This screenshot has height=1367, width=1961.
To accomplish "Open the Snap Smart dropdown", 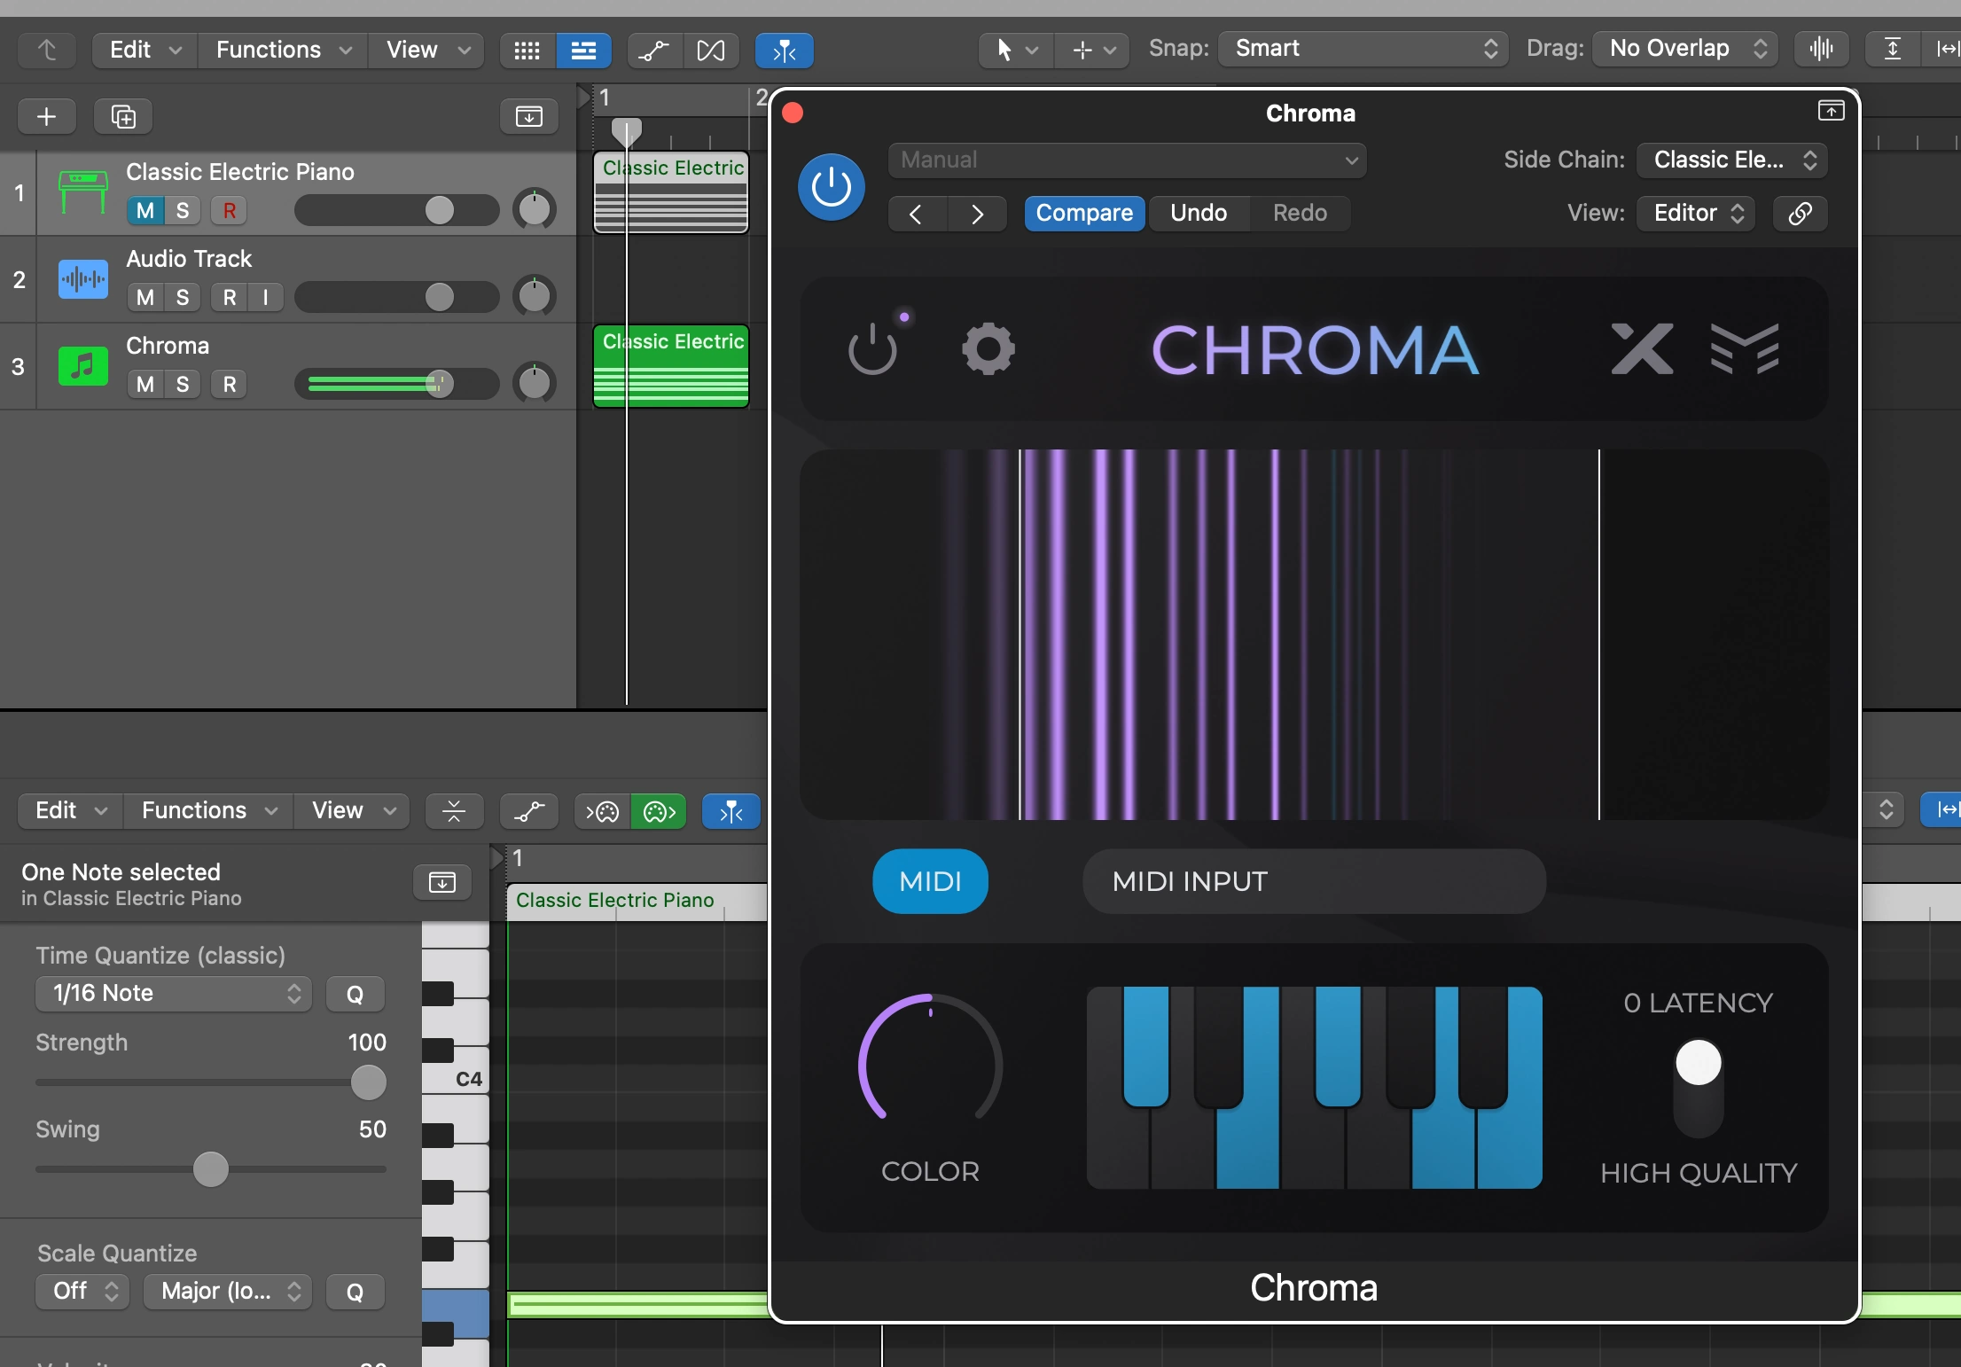I will (x=1363, y=49).
